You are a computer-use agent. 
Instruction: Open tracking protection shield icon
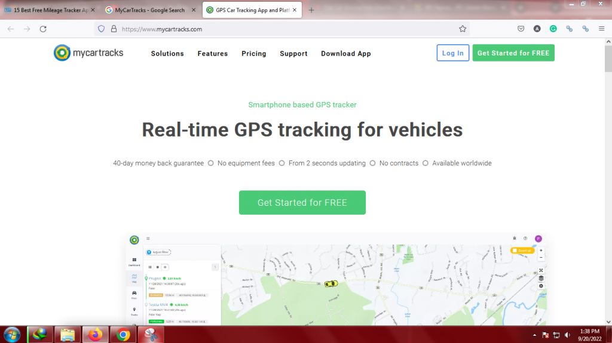(x=102, y=29)
